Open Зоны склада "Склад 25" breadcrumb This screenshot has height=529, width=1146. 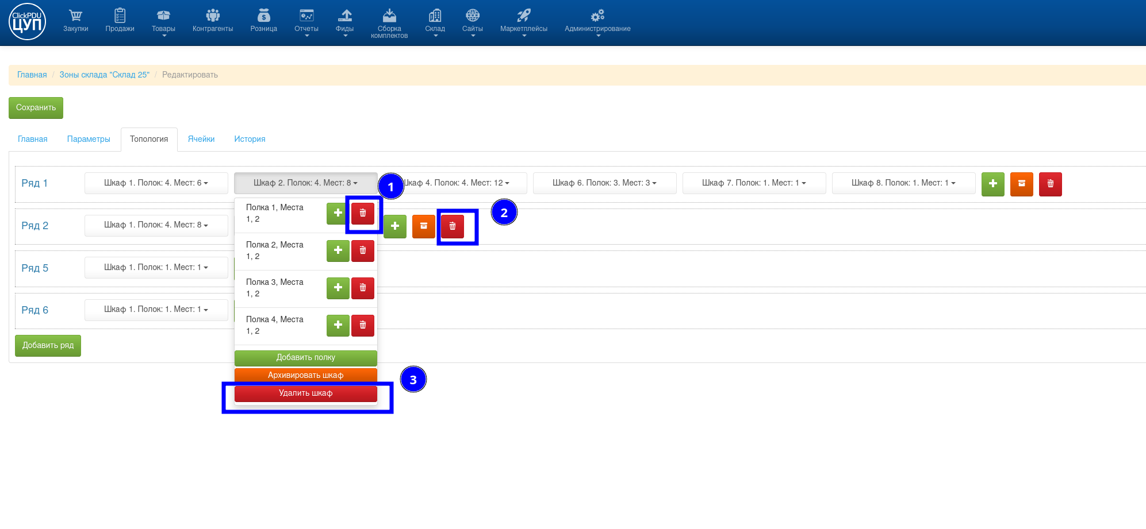coord(105,75)
